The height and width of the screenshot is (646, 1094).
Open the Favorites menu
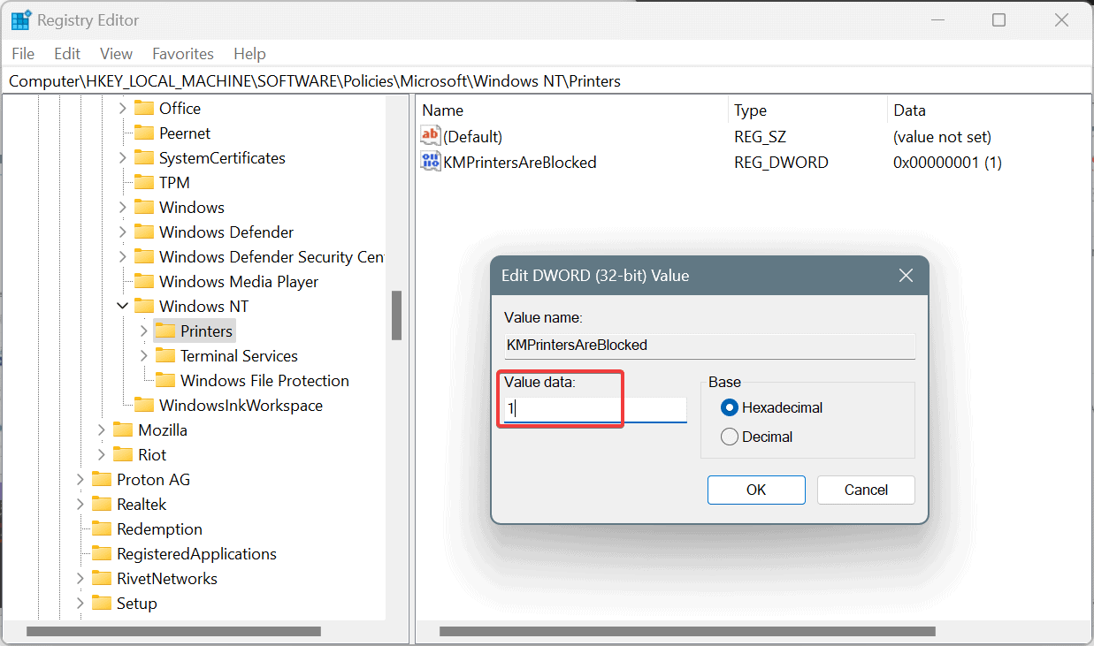click(183, 54)
